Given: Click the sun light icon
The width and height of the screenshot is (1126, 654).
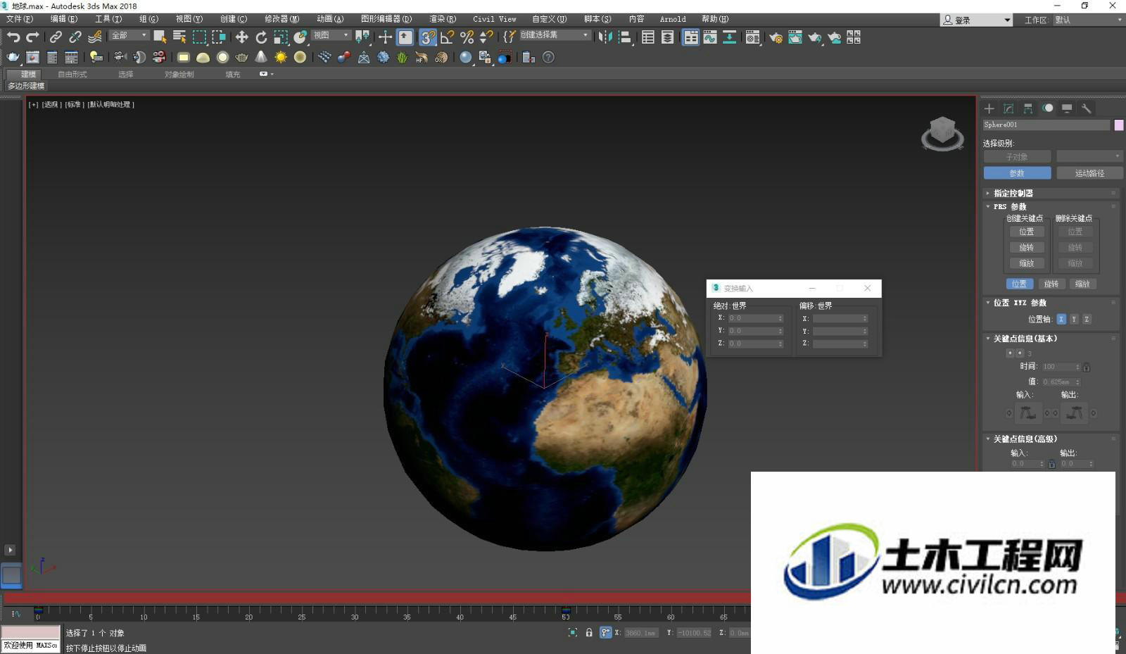Looking at the screenshot, I should point(281,57).
